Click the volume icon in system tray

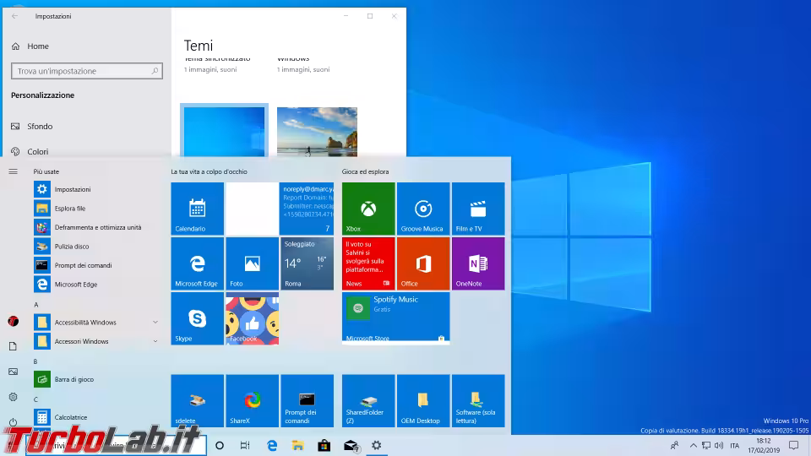pos(719,445)
